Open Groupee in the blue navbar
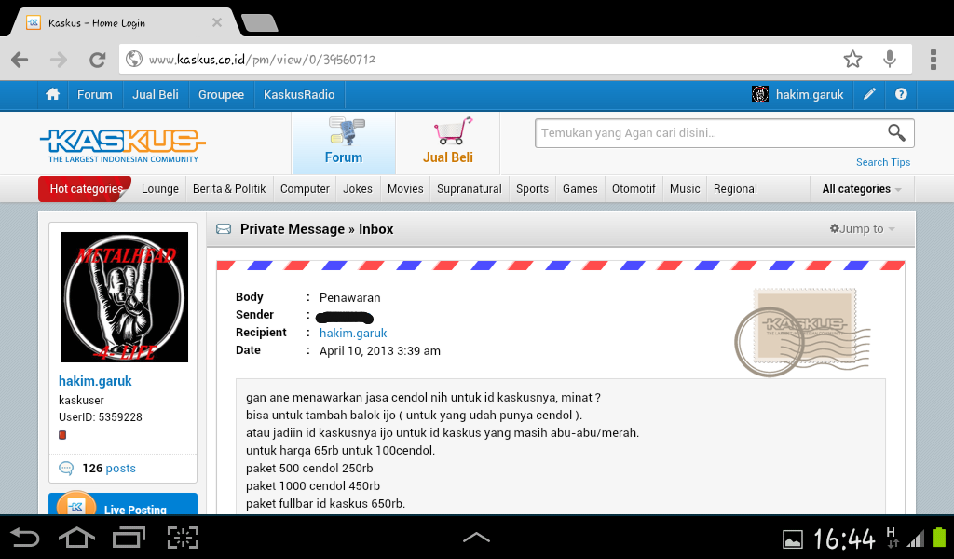 tap(221, 95)
